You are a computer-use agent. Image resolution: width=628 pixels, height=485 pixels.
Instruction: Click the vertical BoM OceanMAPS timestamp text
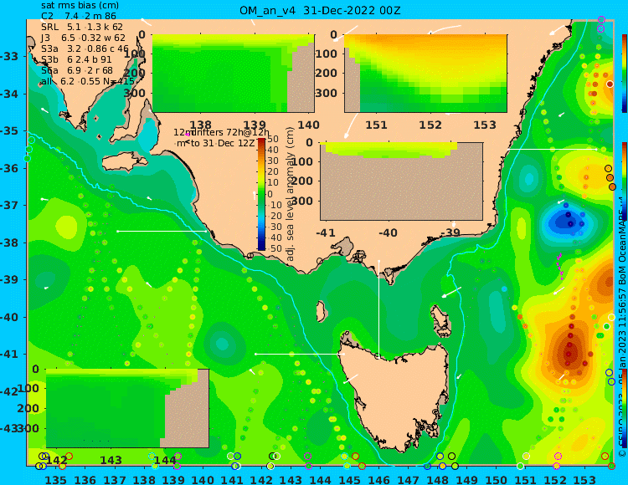tap(622, 328)
